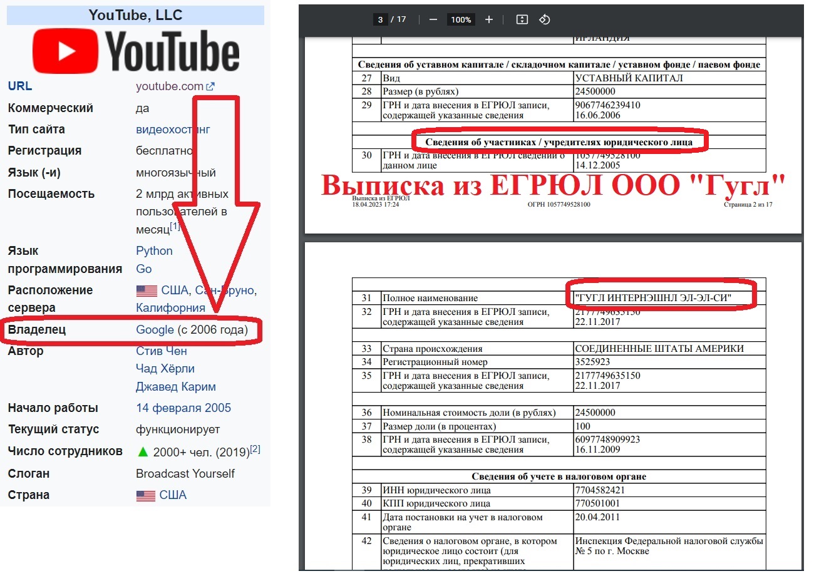Click the "Сведения об учете в налоговом органе" heading
This screenshot has width=814, height=581.
coord(559,476)
